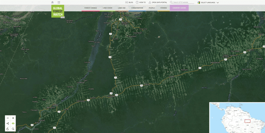This screenshot has width=265, height=133.
Task: Click the Vitória label
Action: [x=261, y=34]
